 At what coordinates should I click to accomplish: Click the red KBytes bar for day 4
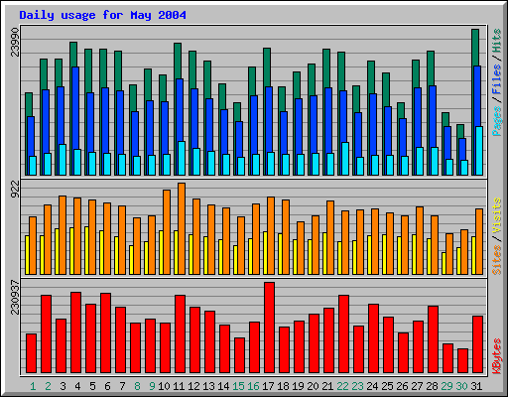[75, 332]
